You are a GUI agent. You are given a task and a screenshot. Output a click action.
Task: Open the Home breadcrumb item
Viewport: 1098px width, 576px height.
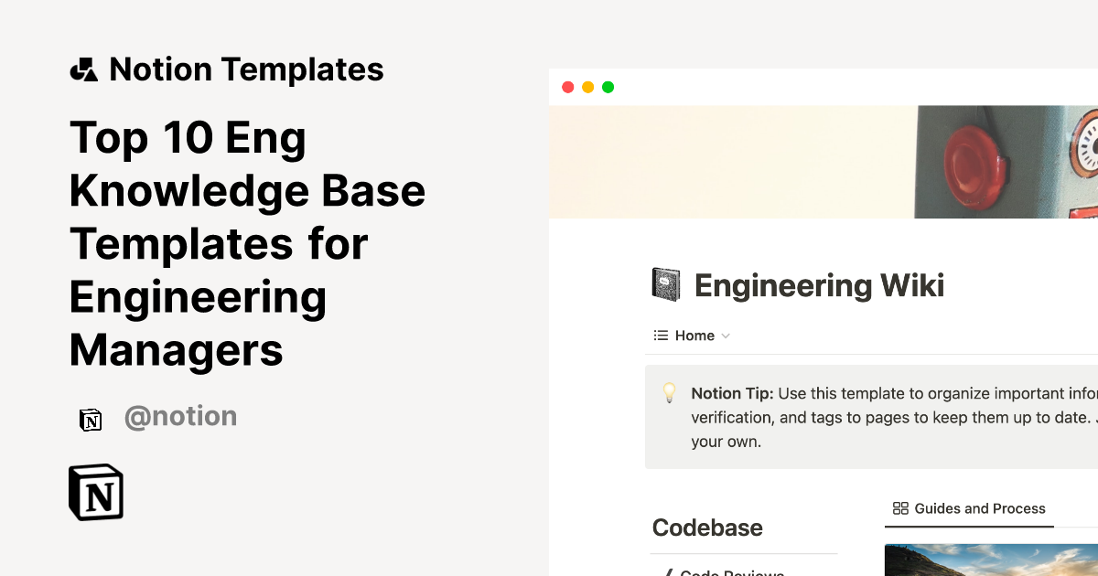tap(697, 336)
